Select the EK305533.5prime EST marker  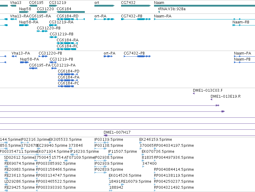pyautogui.click(x=50, y=143)
